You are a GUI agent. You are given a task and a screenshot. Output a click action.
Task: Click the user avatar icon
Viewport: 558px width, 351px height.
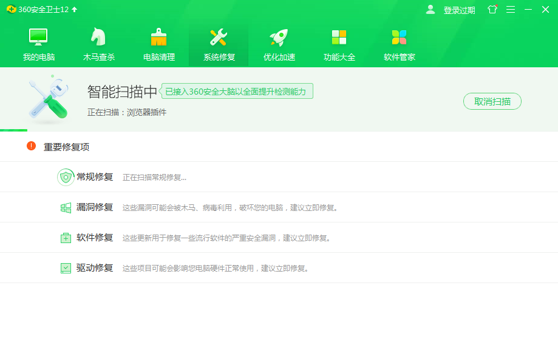tap(430, 10)
